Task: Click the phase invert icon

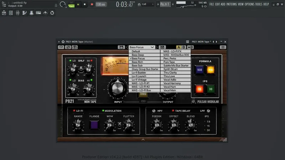Action: point(68,47)
